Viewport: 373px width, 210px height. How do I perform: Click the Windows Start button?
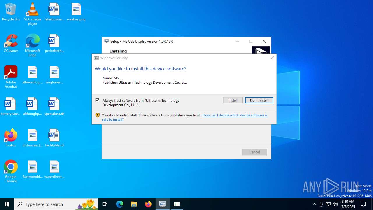coord(7,204)
